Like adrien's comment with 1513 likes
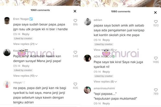This screenshot has width=161, height=107. (156, 22)
